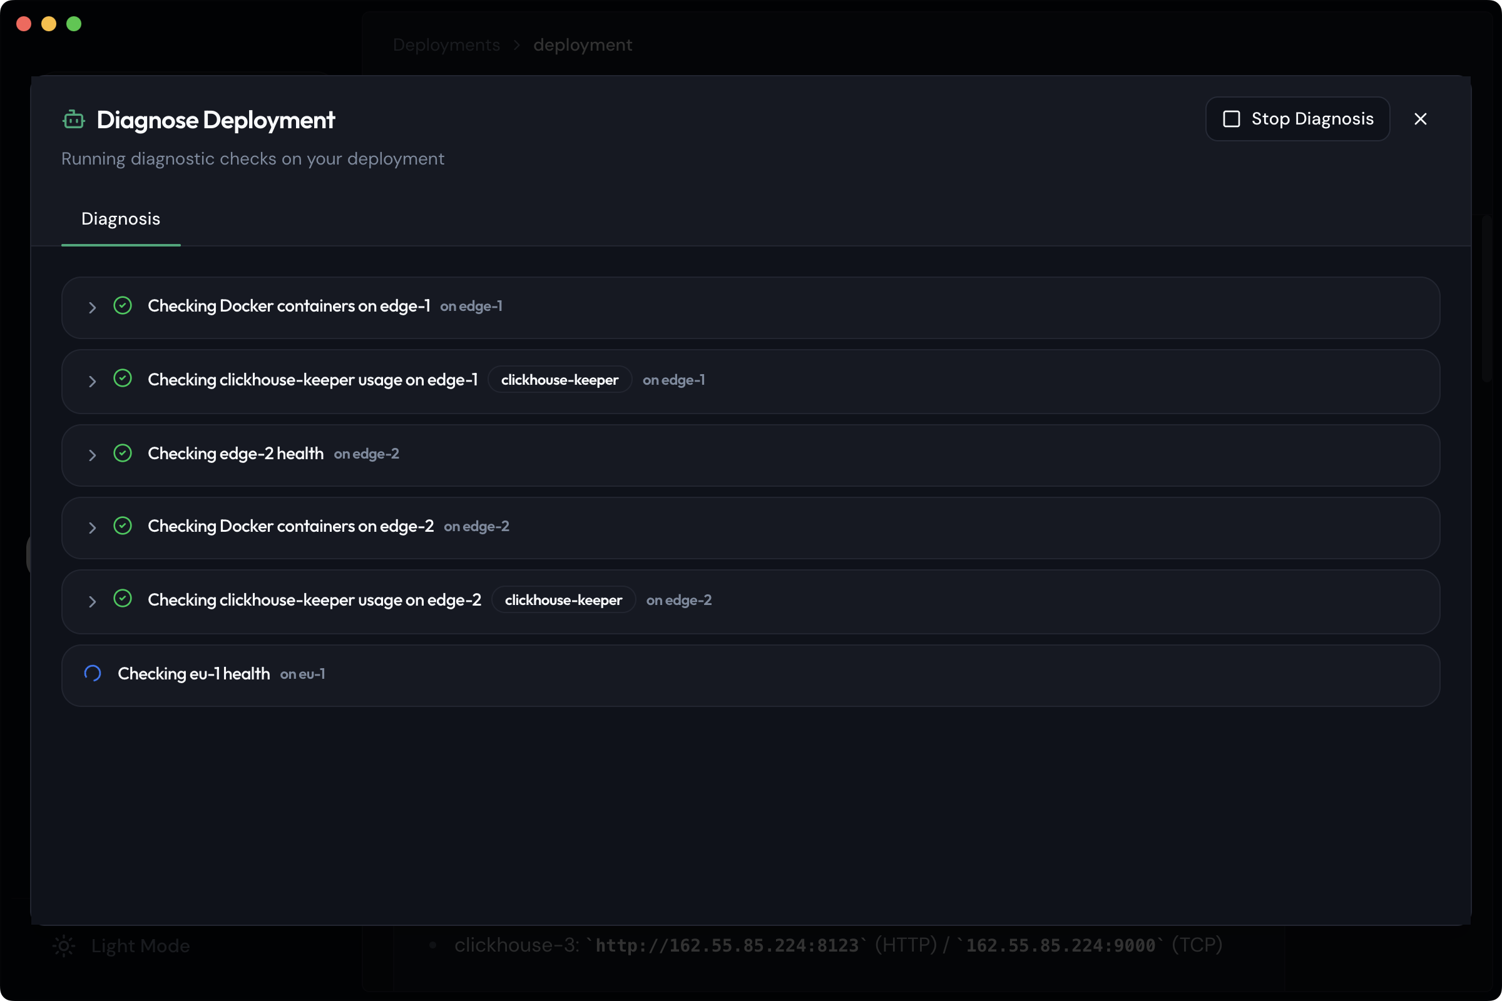Expand the Checking edge-2 health entry
Image resolution: width=1502 pixels, height=1001 pixels.
(92, 455)
